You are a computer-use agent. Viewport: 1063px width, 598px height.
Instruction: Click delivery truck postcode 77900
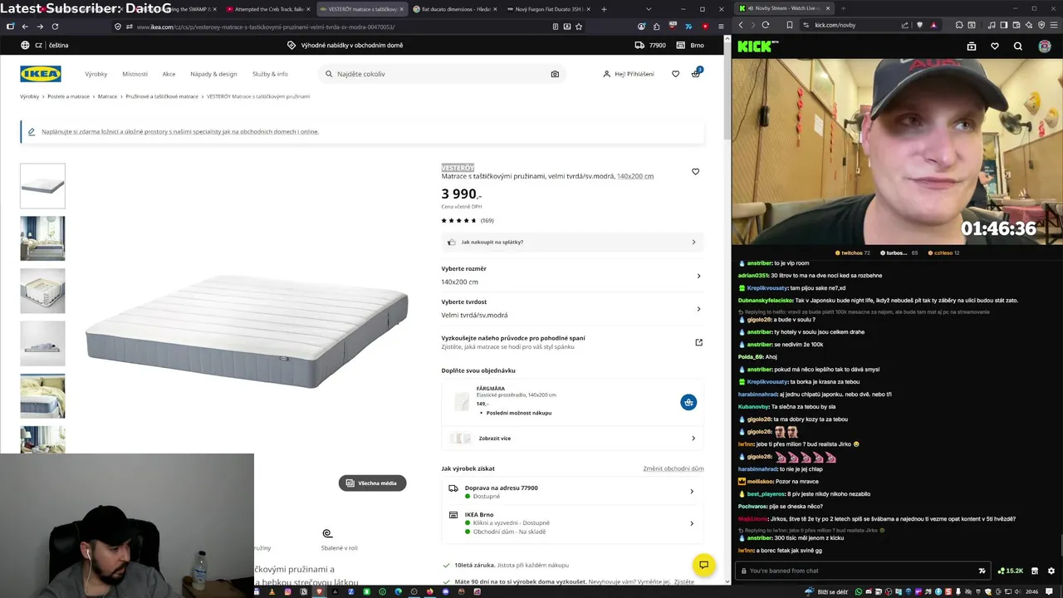tap(651, 45)
